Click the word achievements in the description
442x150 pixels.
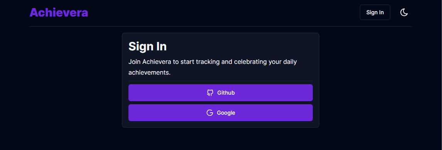pyautogui.click(x=149, y=72)
